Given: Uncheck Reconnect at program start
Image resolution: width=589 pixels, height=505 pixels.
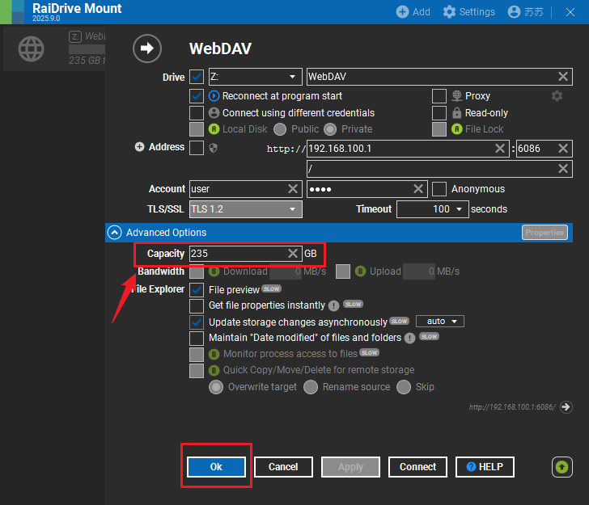Looking at the screenshot, I should coord(197,96).
